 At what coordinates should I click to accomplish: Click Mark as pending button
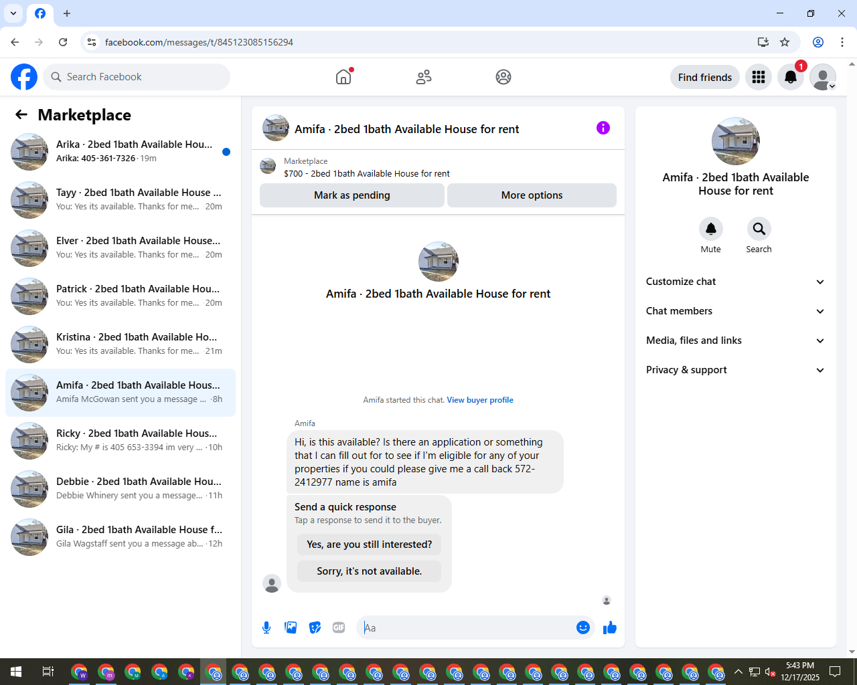(352, 195)
